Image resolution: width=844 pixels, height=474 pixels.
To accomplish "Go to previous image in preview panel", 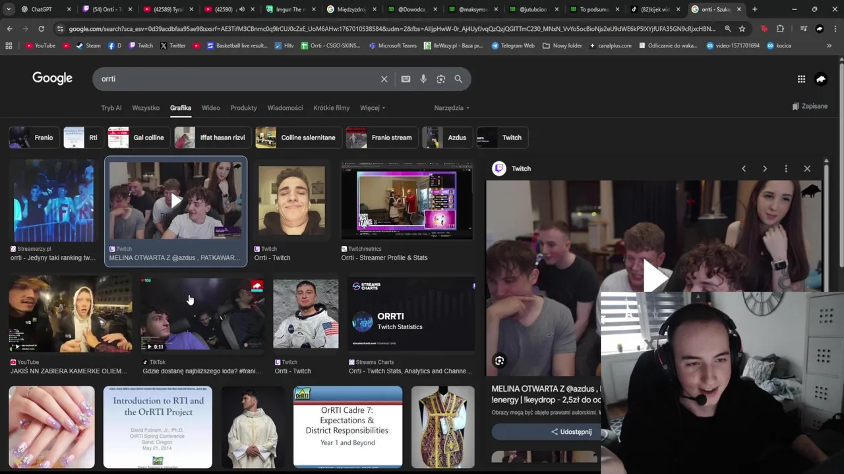I will pos(744,169).
